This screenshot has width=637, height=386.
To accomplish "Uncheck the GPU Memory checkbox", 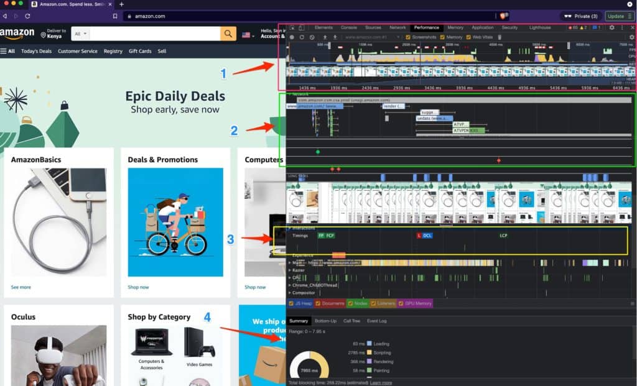I will point(401,303).
